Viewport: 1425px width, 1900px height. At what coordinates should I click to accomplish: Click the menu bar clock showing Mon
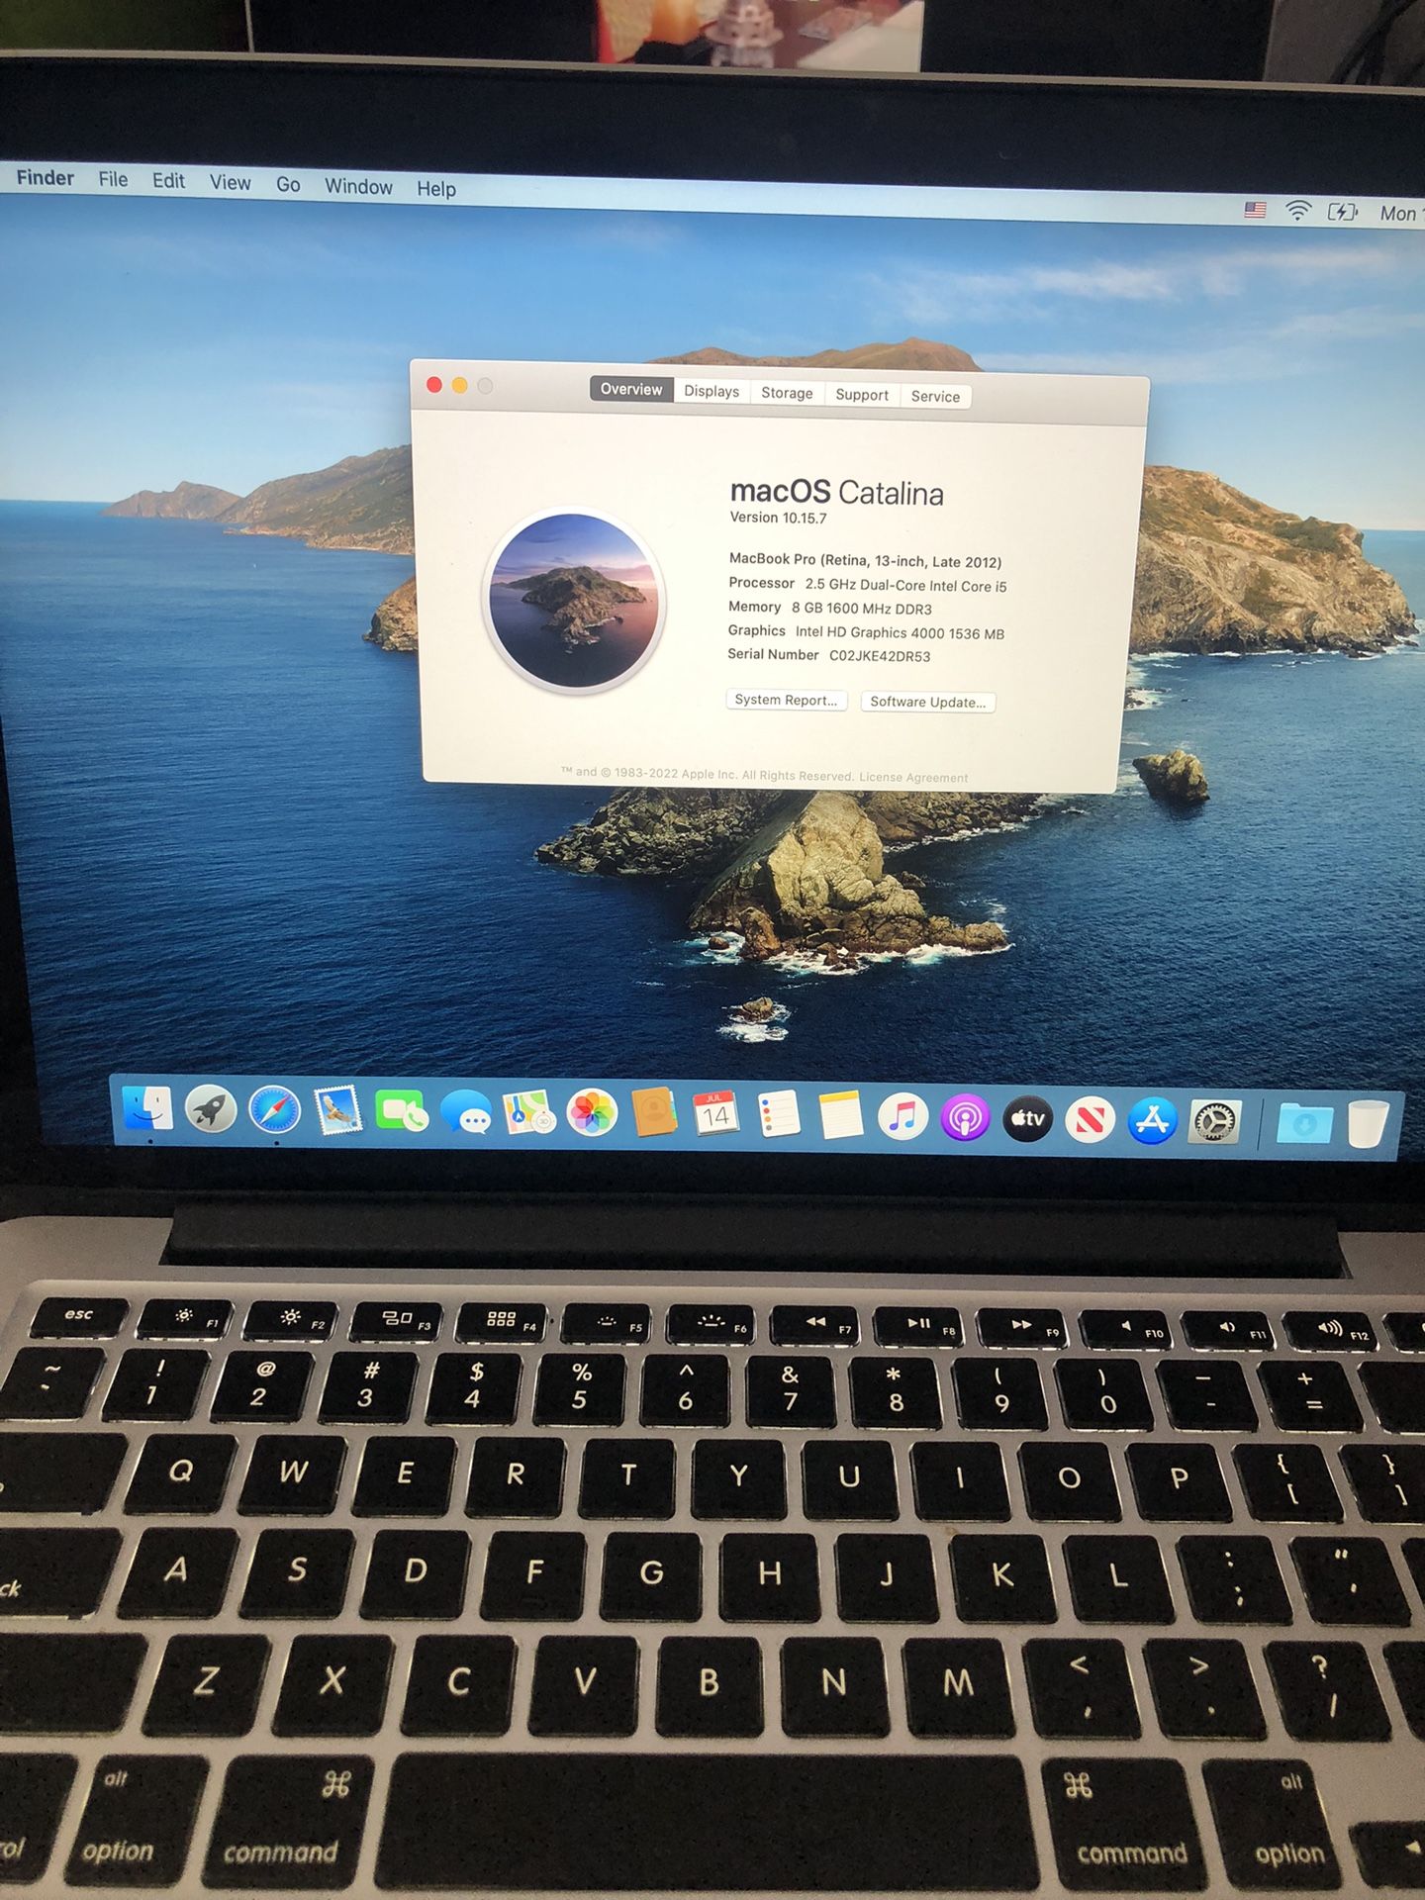[x=1400, y=214]
